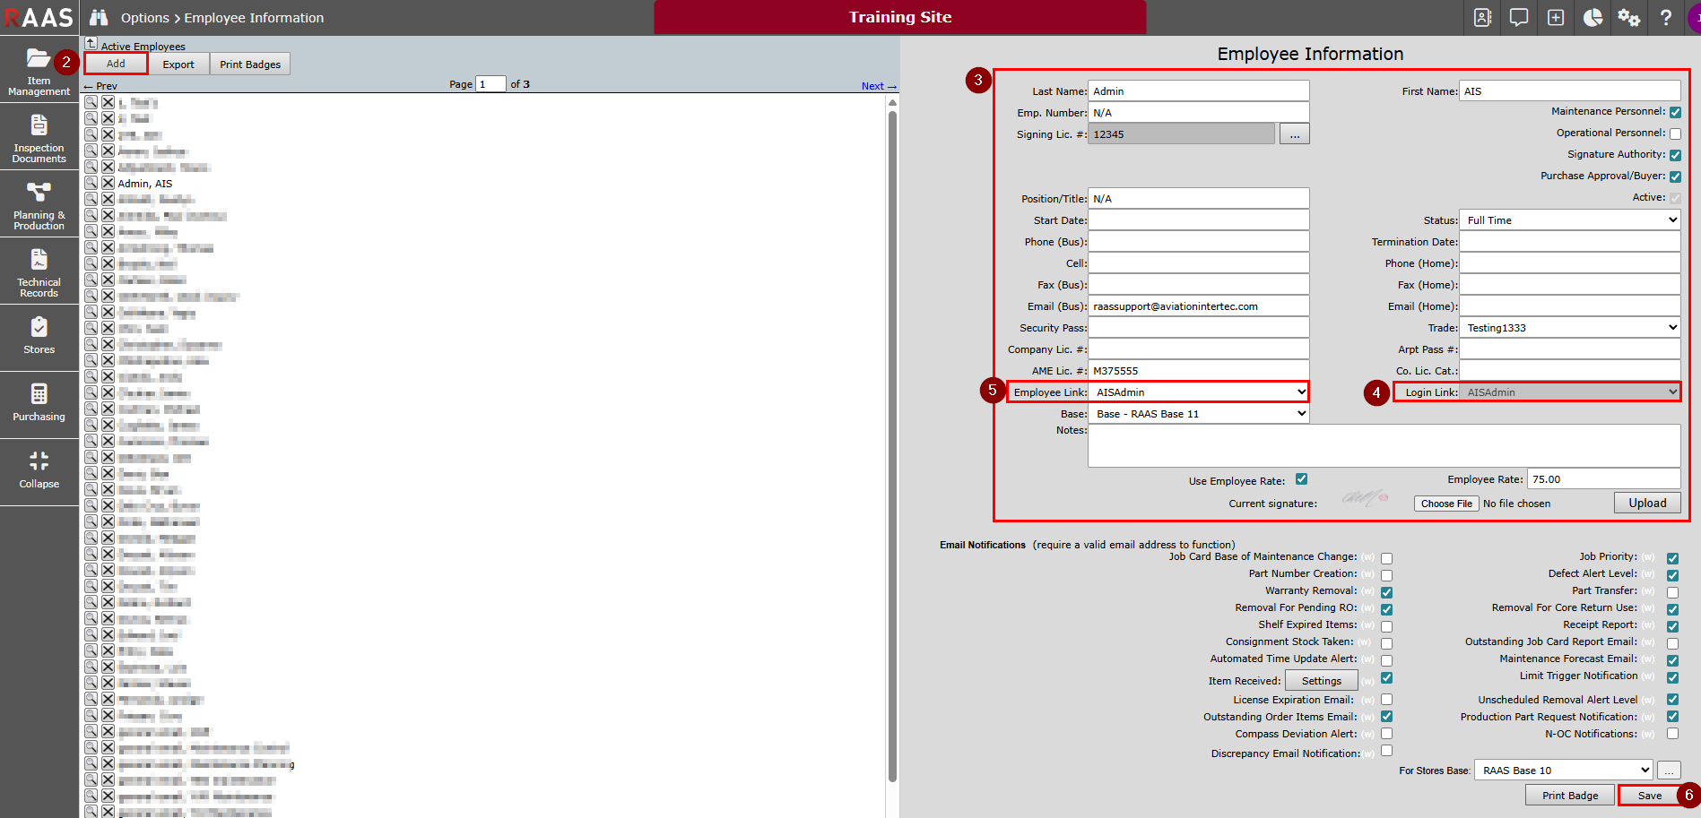Viewport: 1701px width, 818px height.
Task: Click the help question mark icon
Action: pyautogui.click(x=1665, y=18)
